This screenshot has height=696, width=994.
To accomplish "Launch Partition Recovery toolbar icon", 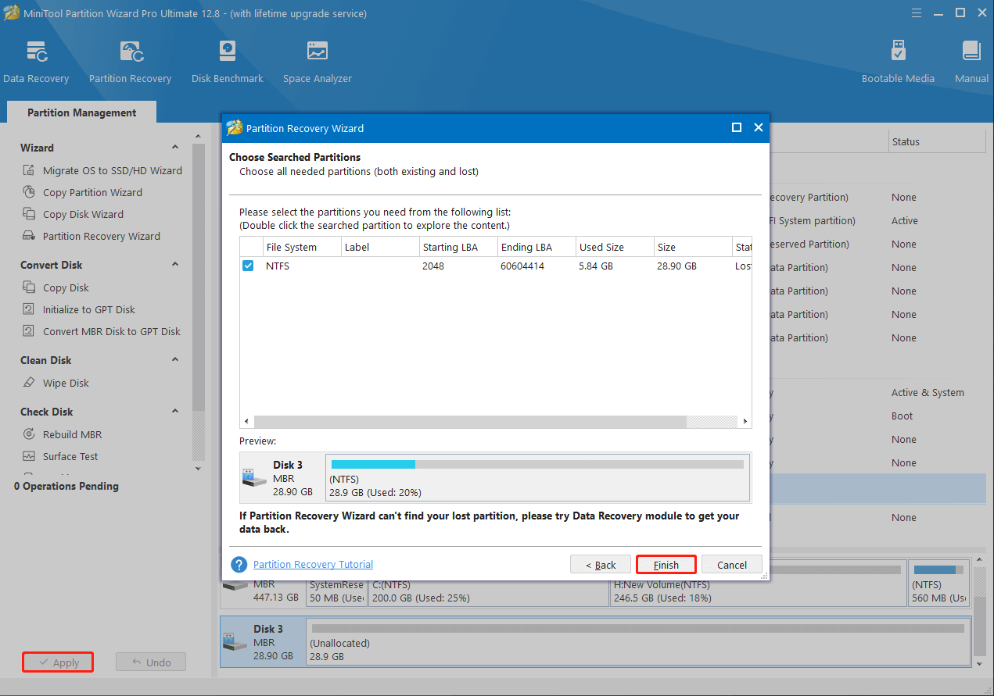I will click(130, 52).
